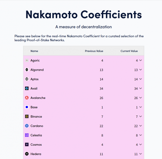Expand the Cosmos row chevron
This screenshot has height=159, width=162.
point(141,145)
